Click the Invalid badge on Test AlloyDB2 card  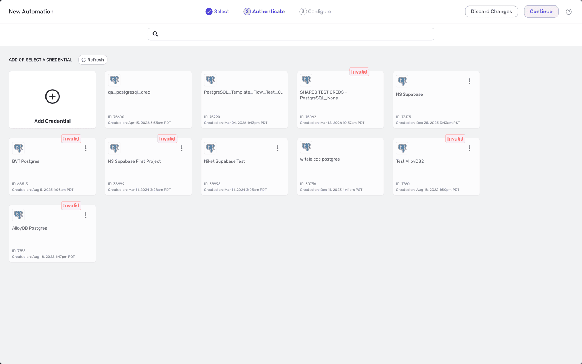coord(455,139)
